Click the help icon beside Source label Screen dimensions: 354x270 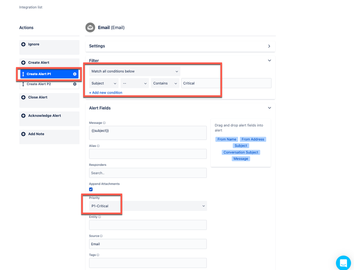click(101, 236)
